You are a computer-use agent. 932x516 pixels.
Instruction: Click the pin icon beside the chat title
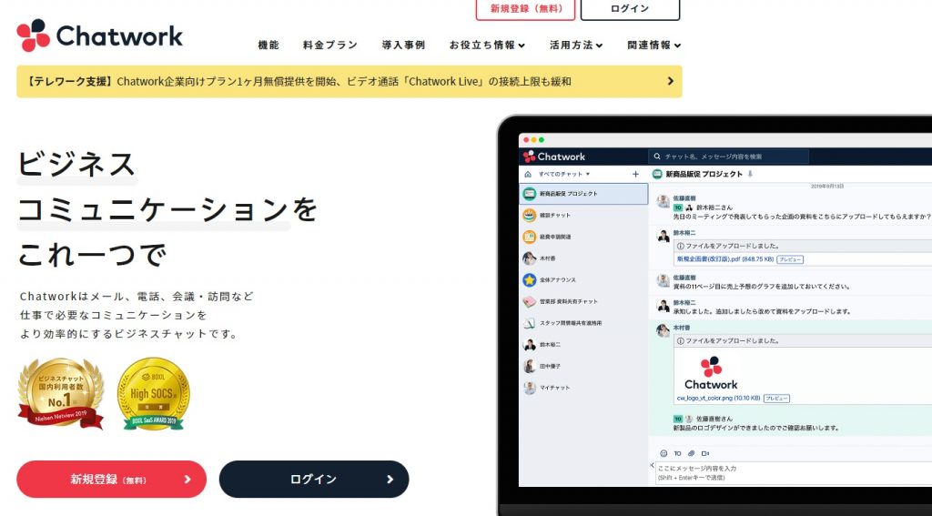click(x=750, y=174)
